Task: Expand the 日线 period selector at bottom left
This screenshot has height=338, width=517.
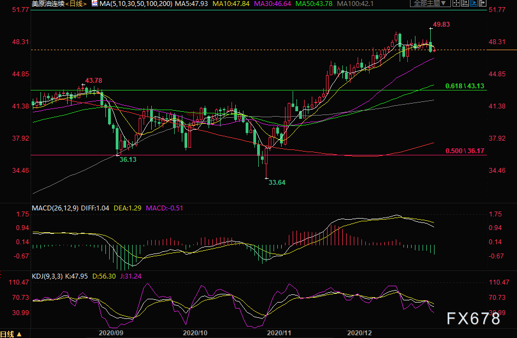Action: (11, 334)
